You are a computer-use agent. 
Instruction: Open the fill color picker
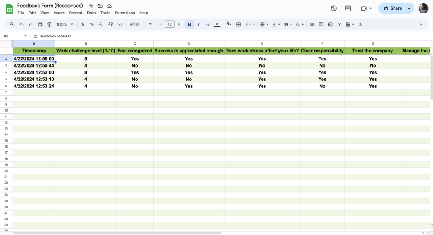click(x=229, y=25)
